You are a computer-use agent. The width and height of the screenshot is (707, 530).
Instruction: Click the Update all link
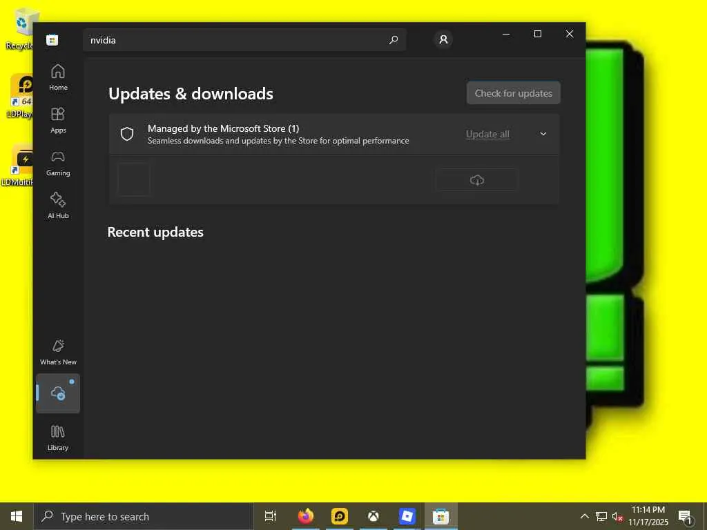tap(487, 134)
